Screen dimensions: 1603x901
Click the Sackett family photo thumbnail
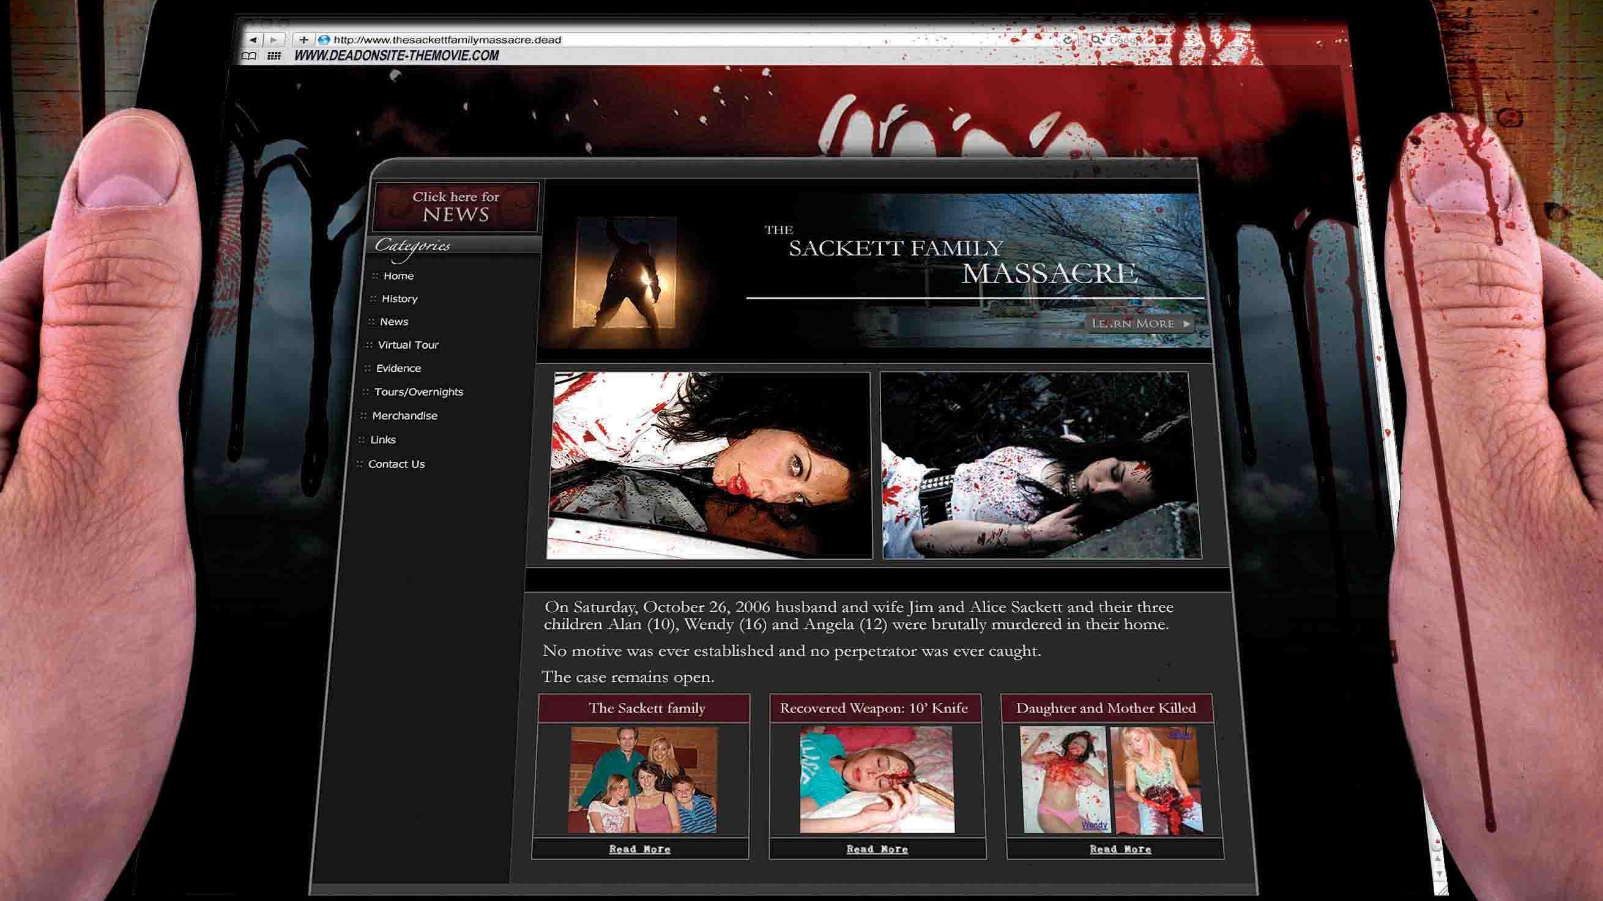(643, 780)
